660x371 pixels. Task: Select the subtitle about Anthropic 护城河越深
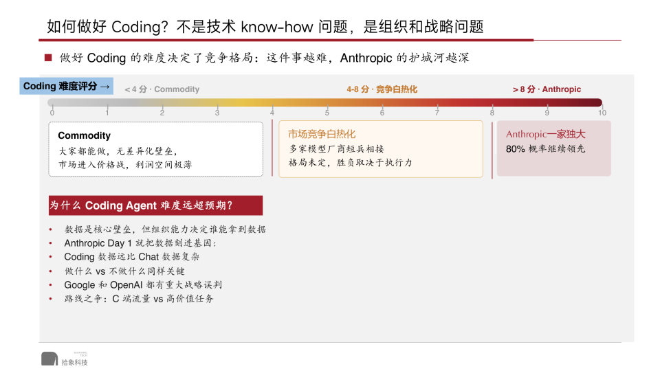264,58
